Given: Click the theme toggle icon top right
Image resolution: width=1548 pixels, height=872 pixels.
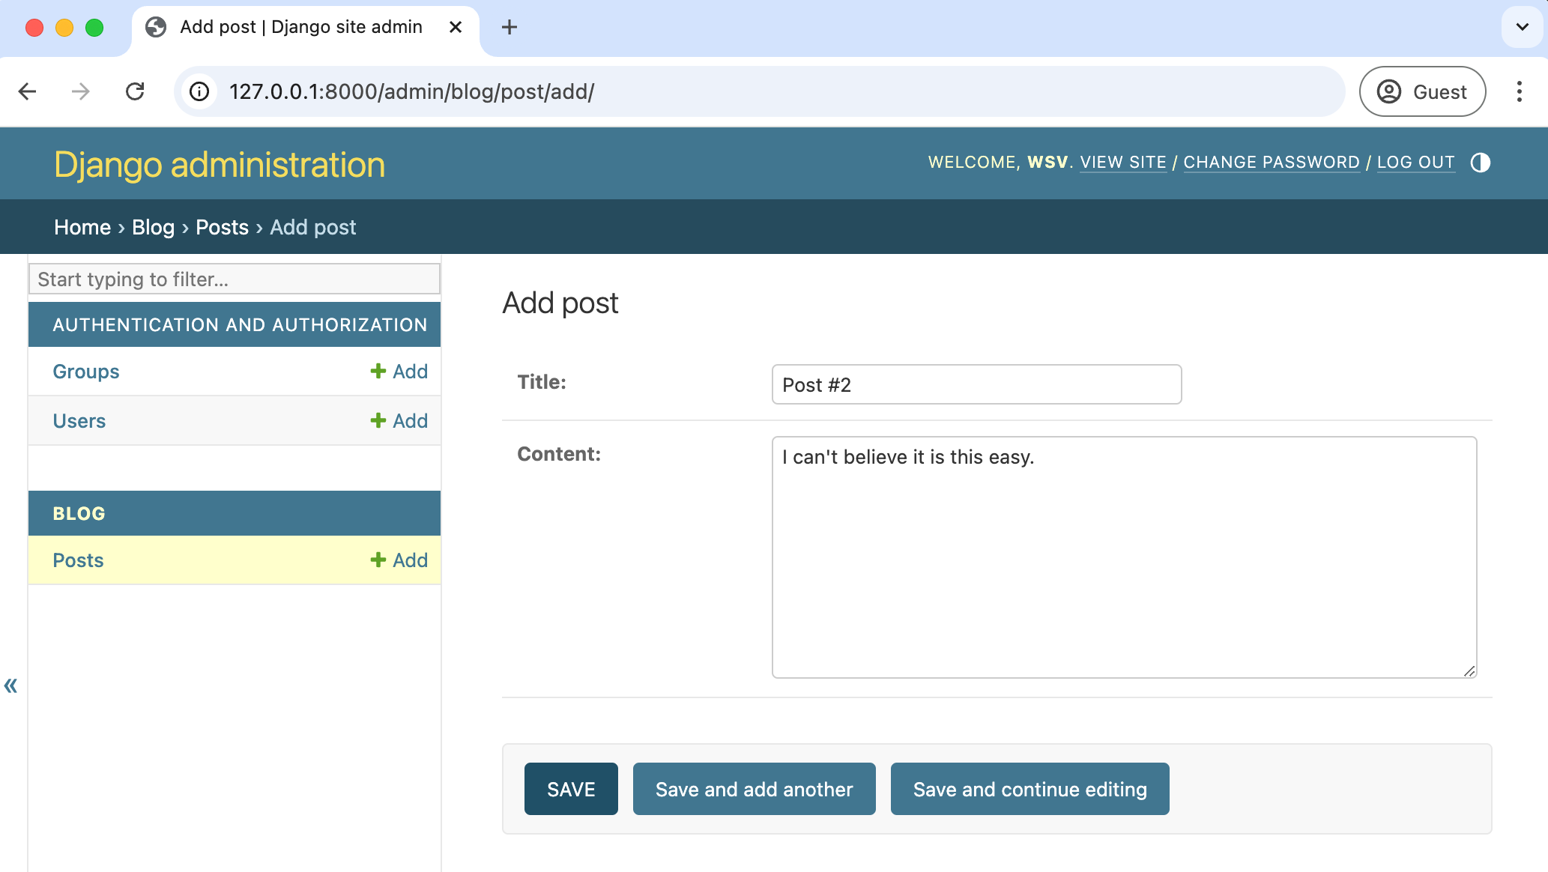Looking at the screenshot, I should (1481, 163).
